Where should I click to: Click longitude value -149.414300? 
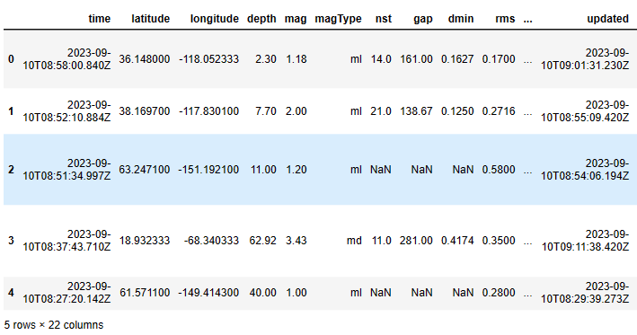(x=208, y=293)
